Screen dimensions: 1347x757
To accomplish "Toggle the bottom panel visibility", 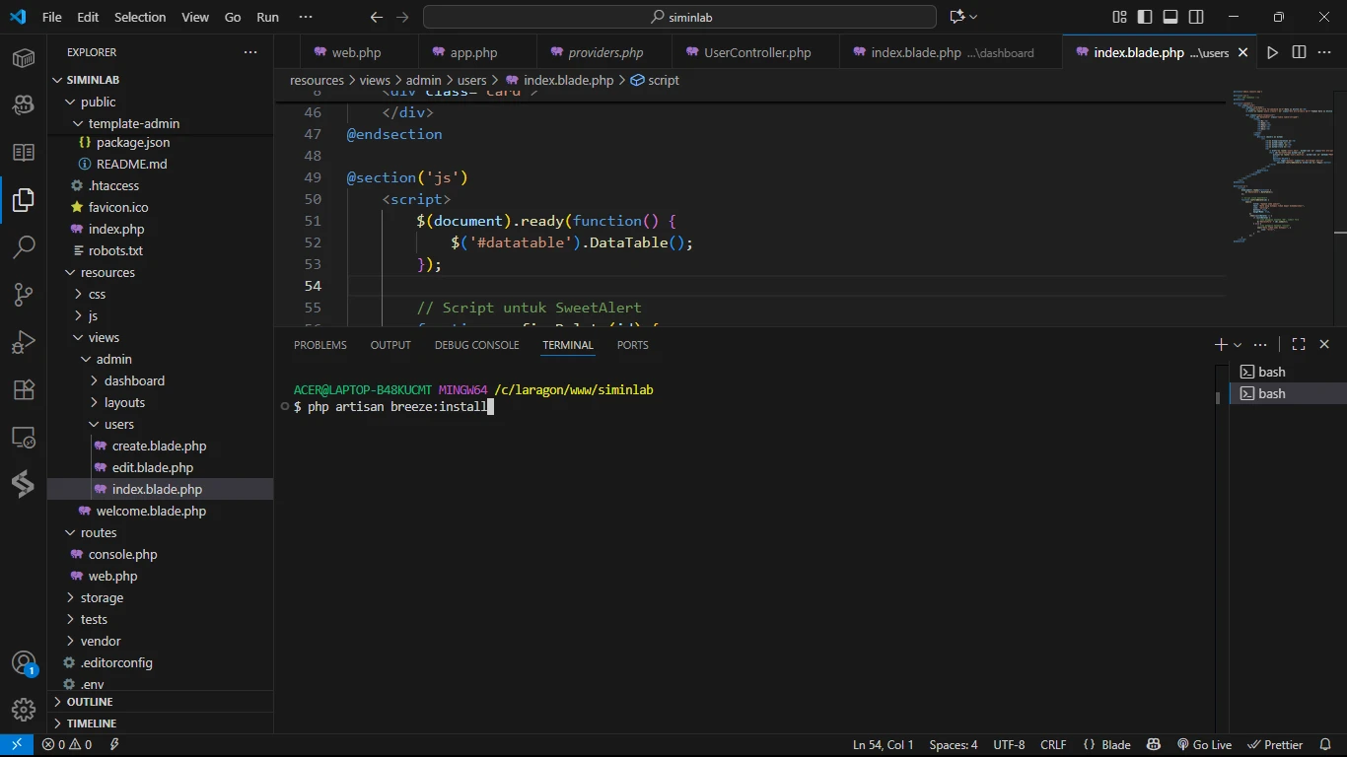I will click(x=1170, y=17).
